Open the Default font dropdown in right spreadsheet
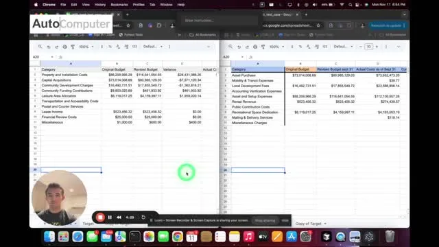 [x=343, y=47]
